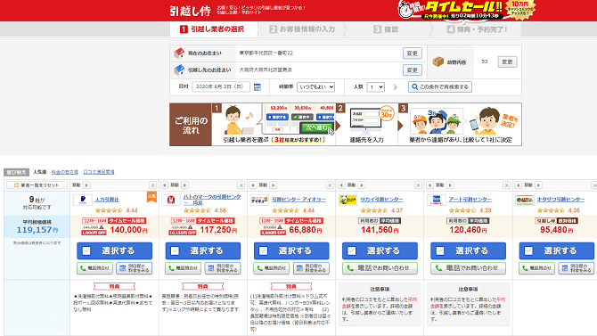The image size is (597, 336).
Task: Move アイキョー column right with arrow
Action: point(273,185)
